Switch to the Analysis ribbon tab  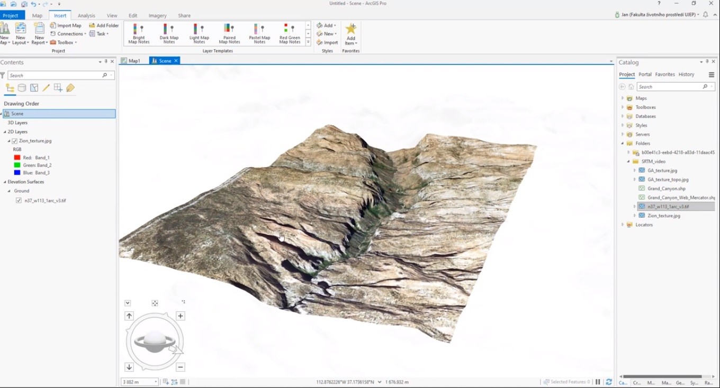[x=86, y=16]
